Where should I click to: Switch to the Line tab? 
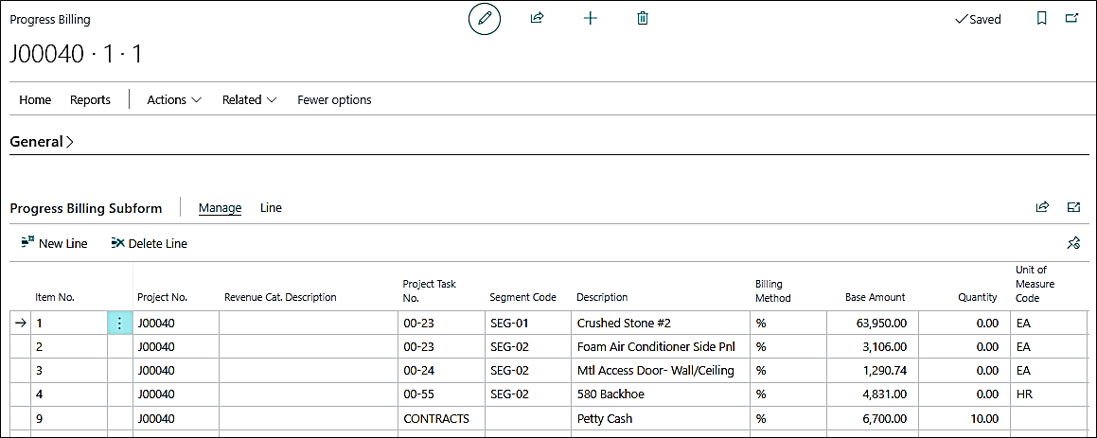tap(271, 207)
